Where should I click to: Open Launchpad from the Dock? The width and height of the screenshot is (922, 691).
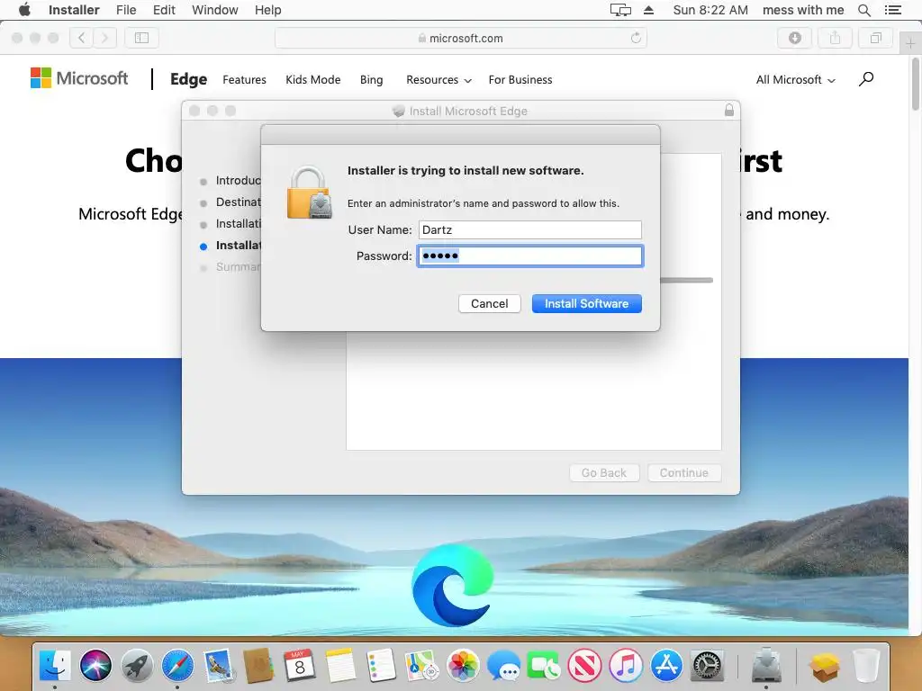137,666
